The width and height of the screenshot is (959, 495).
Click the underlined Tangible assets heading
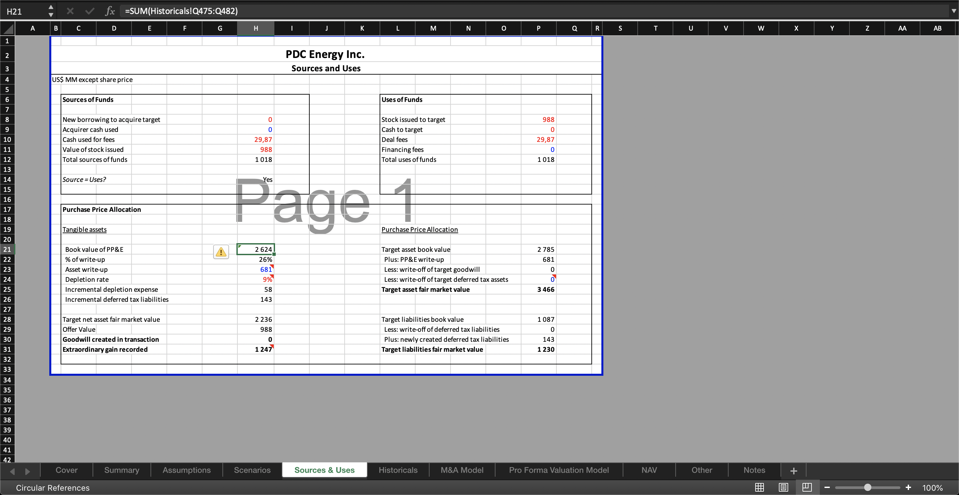pos(85,230)
